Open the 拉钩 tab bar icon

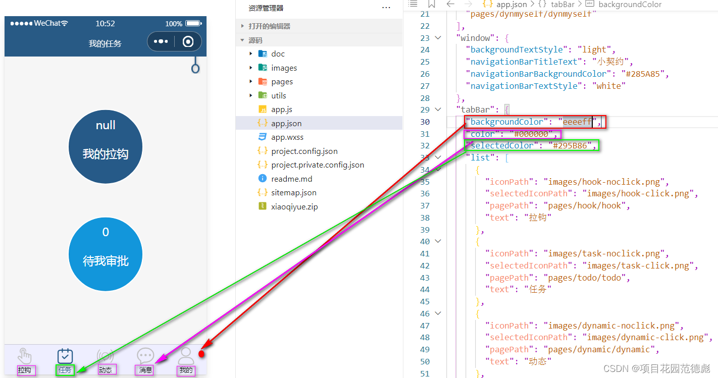pyautogui.click(x=24, y=356)
